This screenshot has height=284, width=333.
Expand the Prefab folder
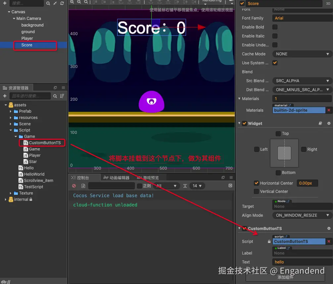[10, 111]
